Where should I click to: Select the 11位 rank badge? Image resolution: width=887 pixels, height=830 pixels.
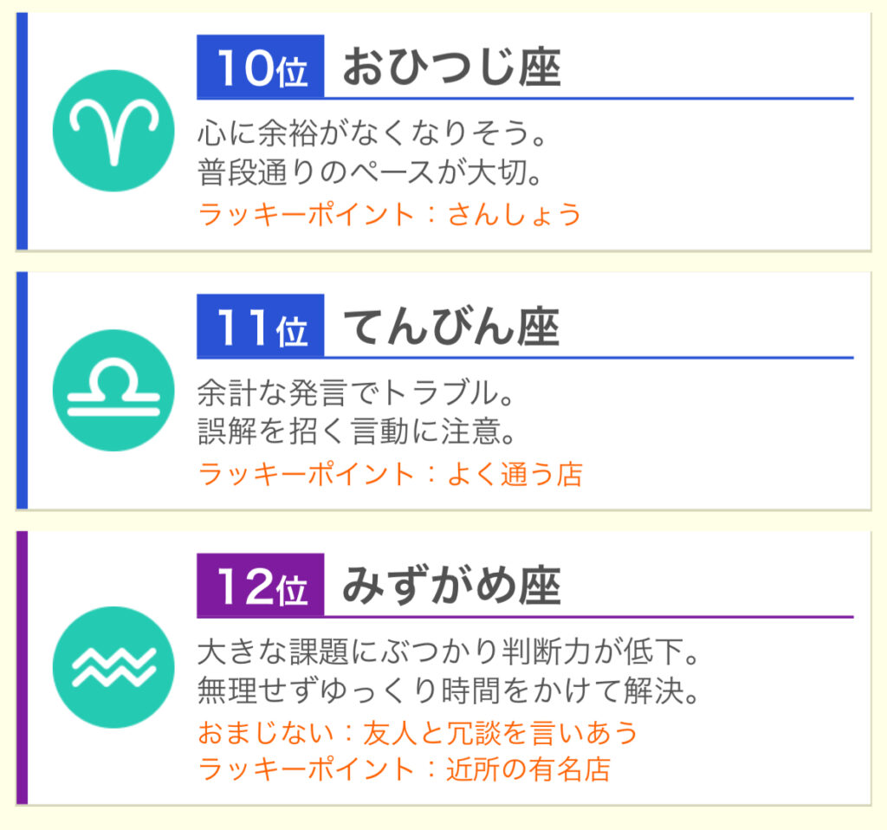[260, 327]
